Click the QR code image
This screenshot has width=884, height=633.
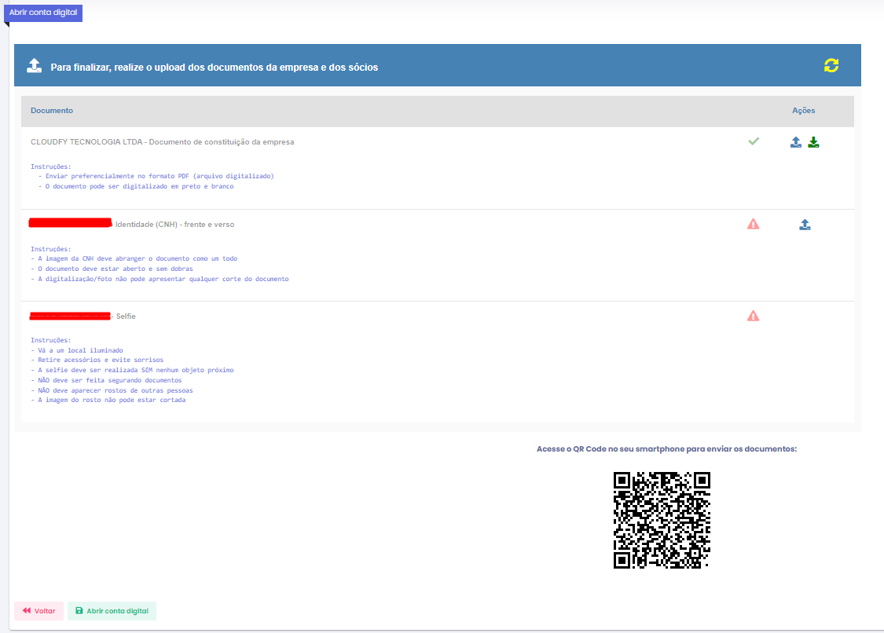(x=662, y=519)
